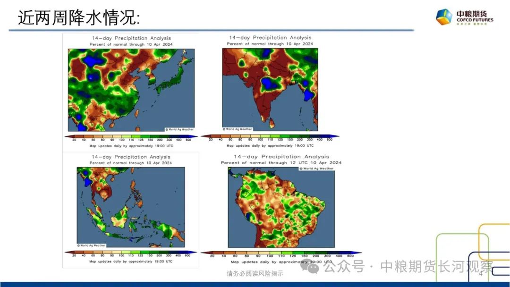This screenshot has width=510, height=287.
Task: Click the page number 4
Action: click(x=480, y=273)
